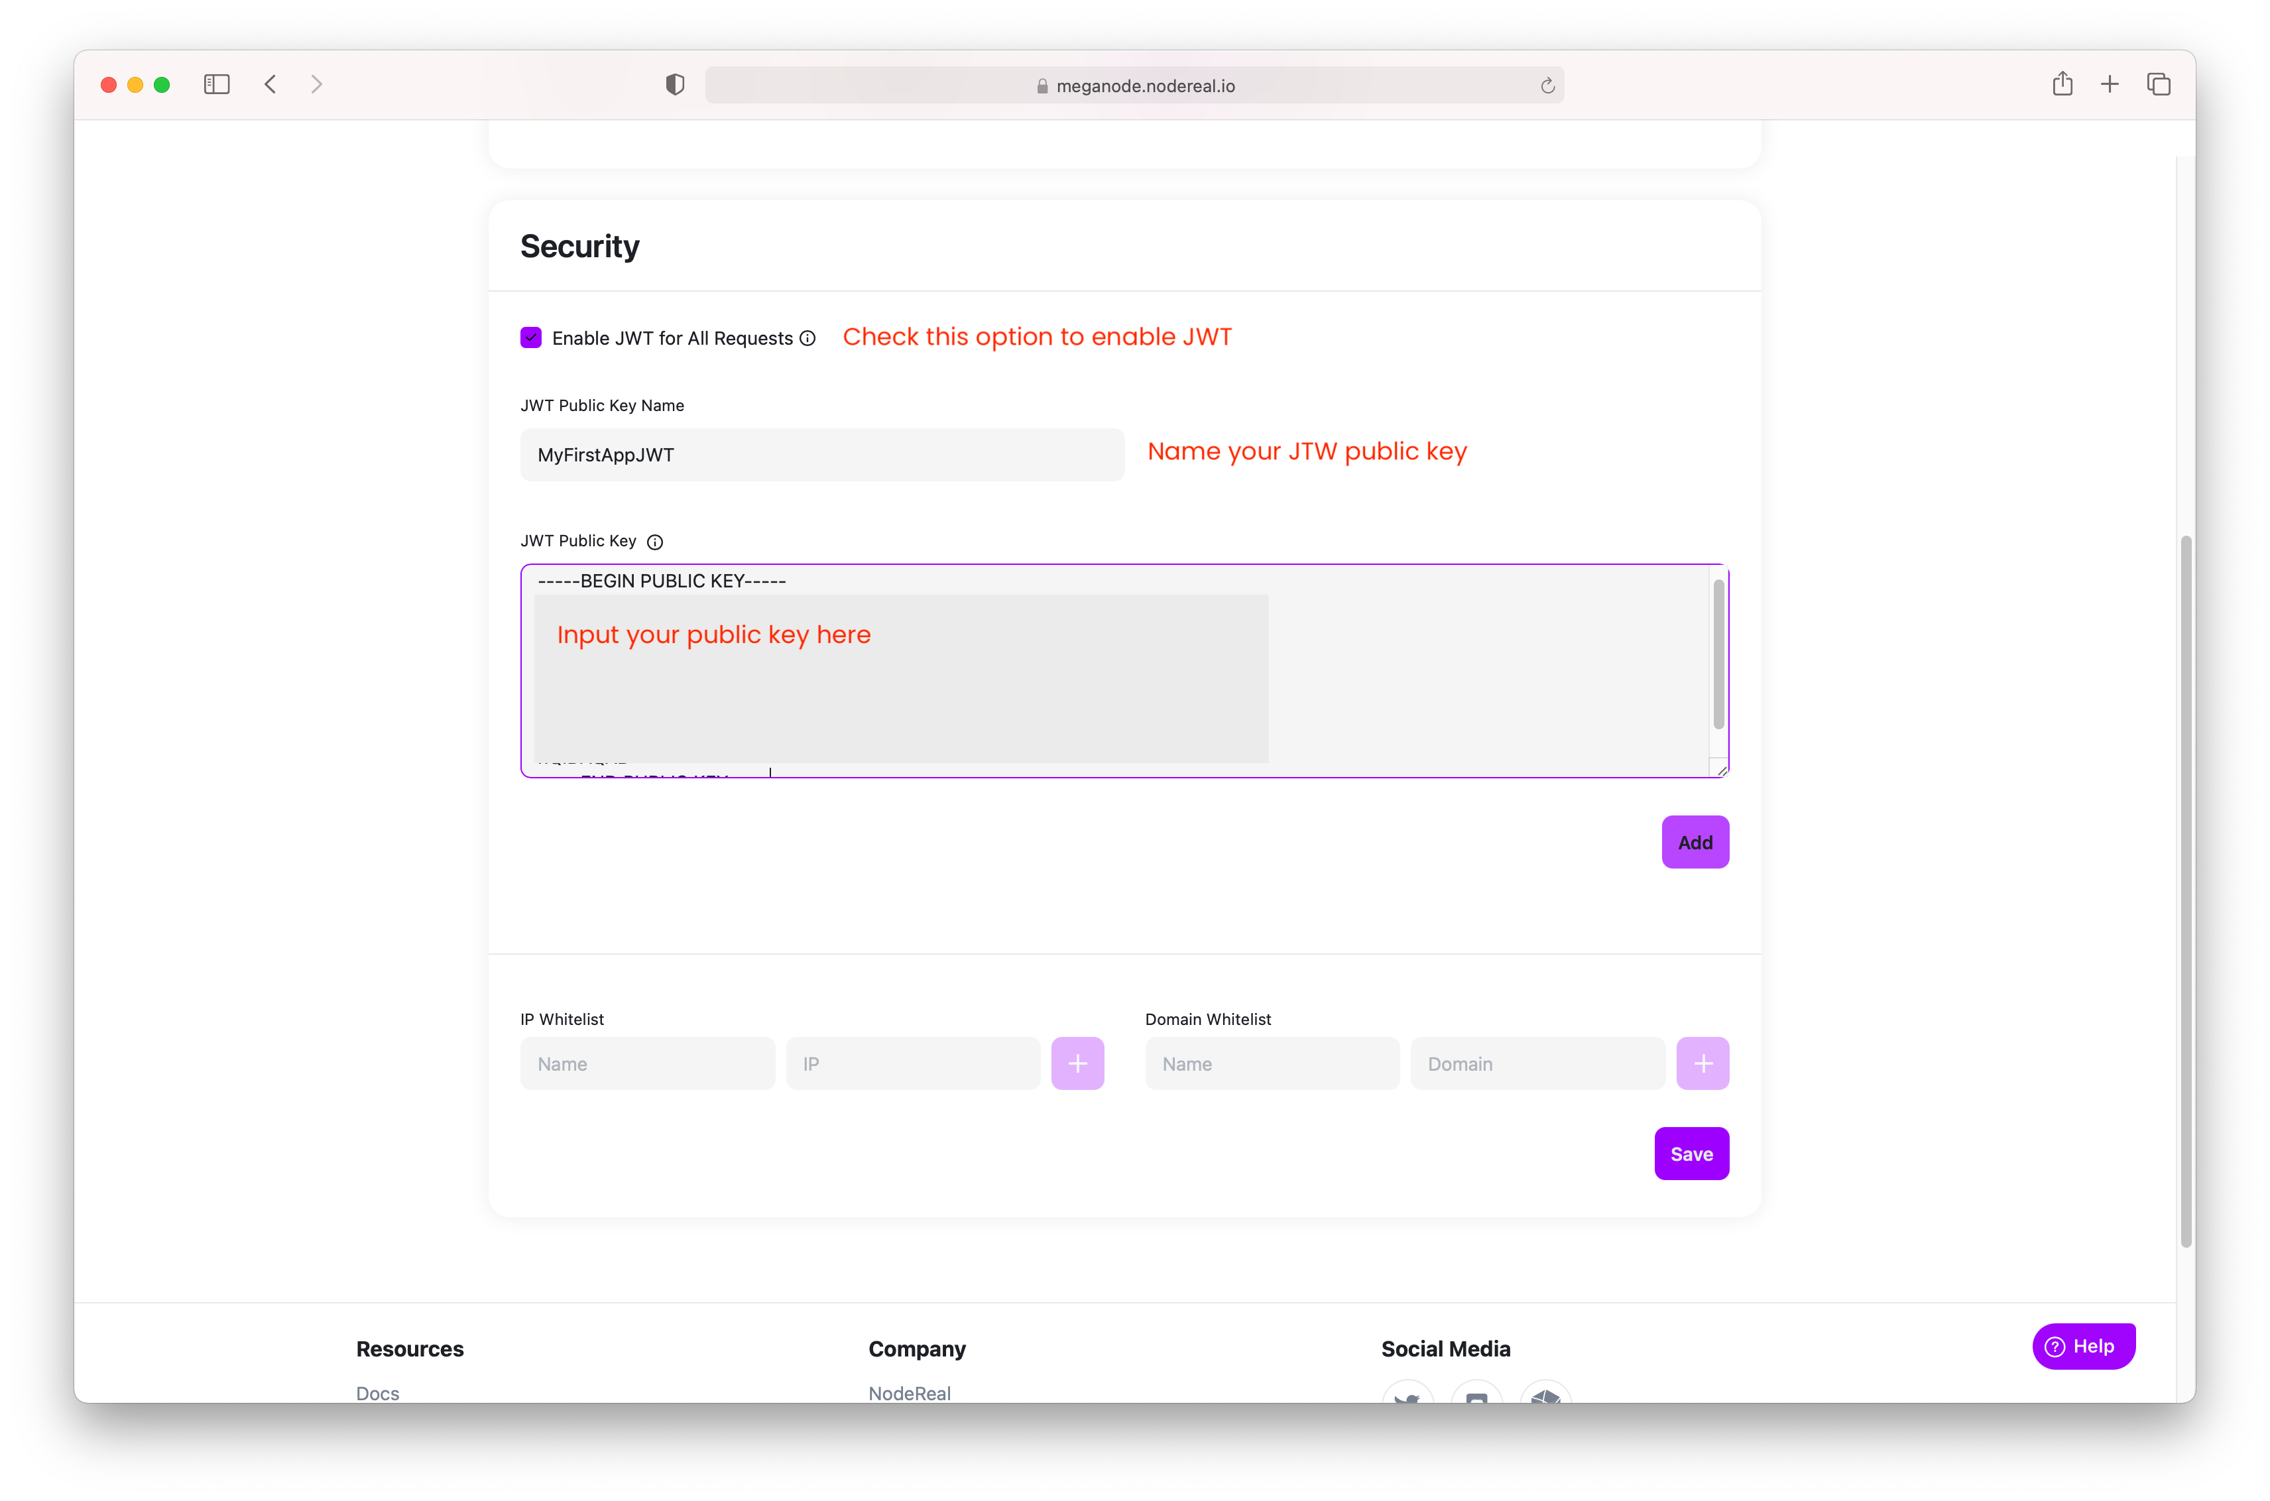Click the info icon beside Enable JWT
This screenshot has height=1501, width=2270.
point(807,338)
